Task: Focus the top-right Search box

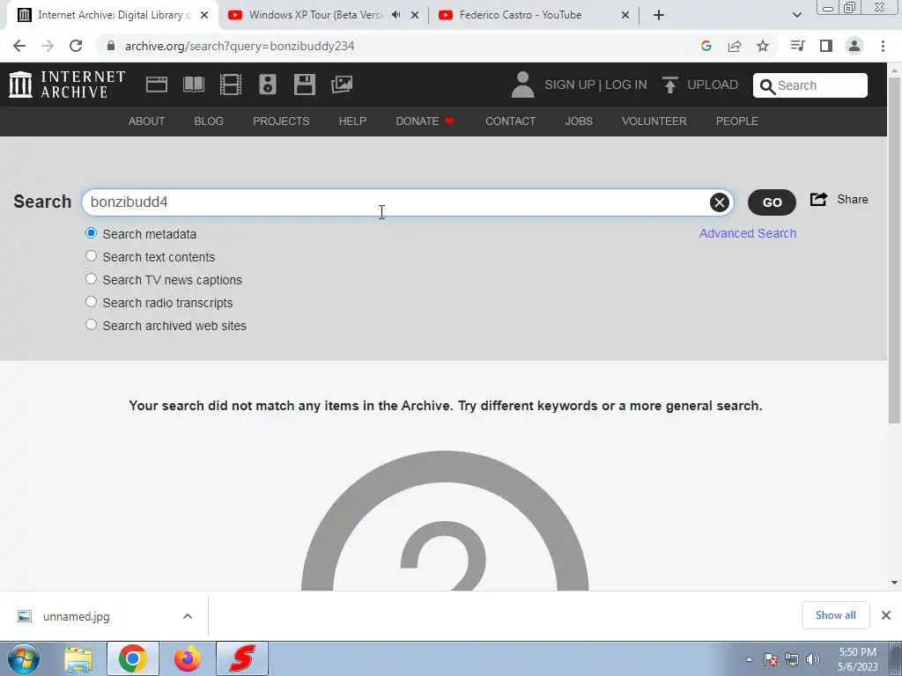Action: 810,85
